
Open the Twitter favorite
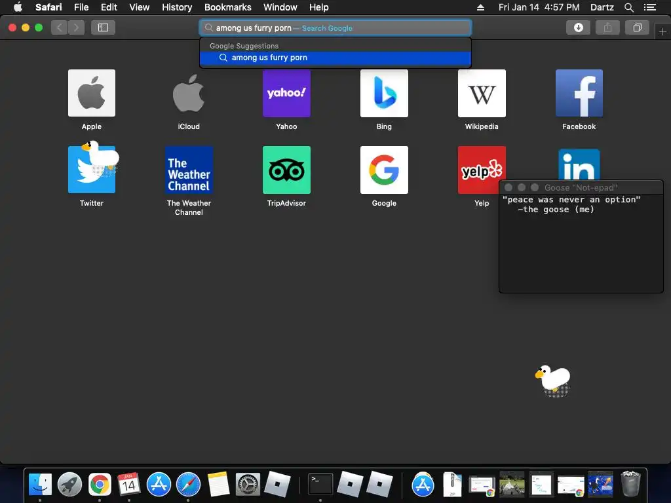pyautogui.click(x=92, y=170)
